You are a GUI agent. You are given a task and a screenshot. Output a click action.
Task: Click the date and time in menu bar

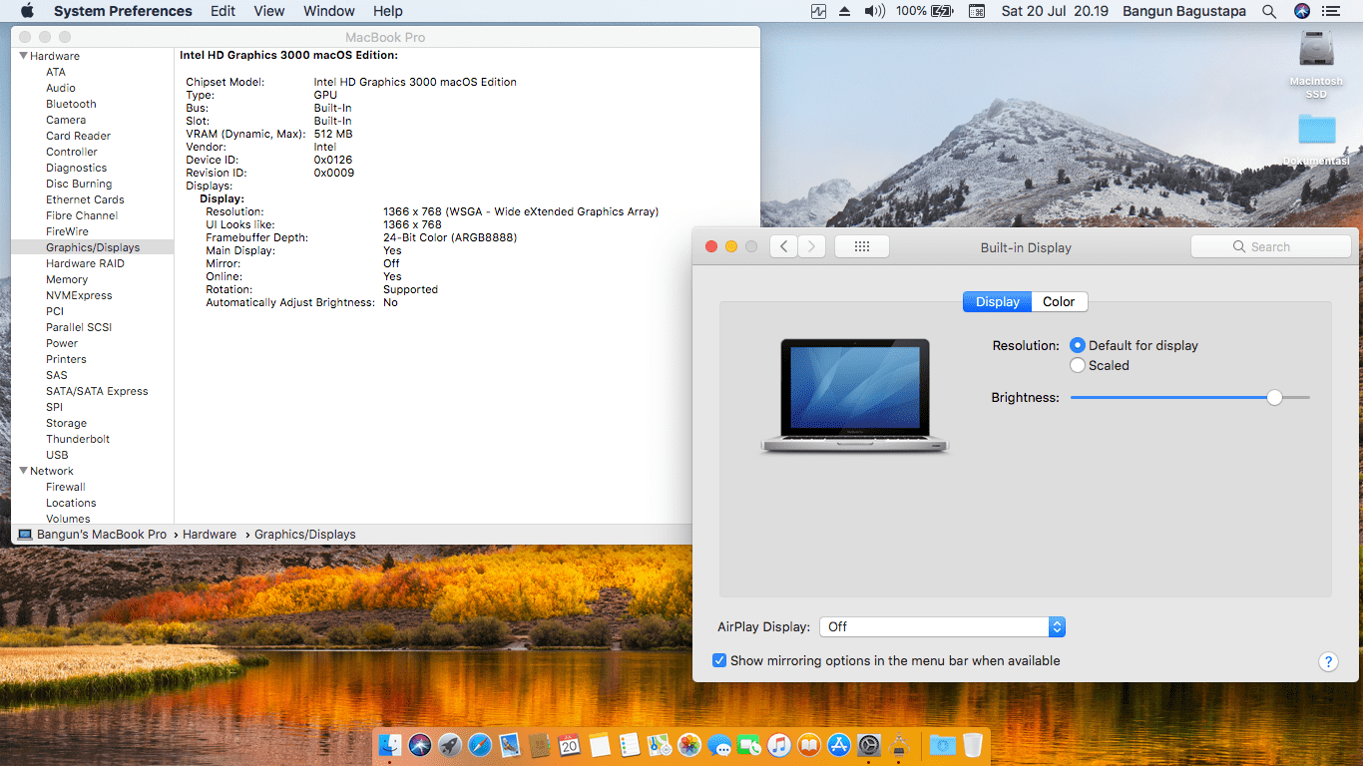pos(1055,11)
